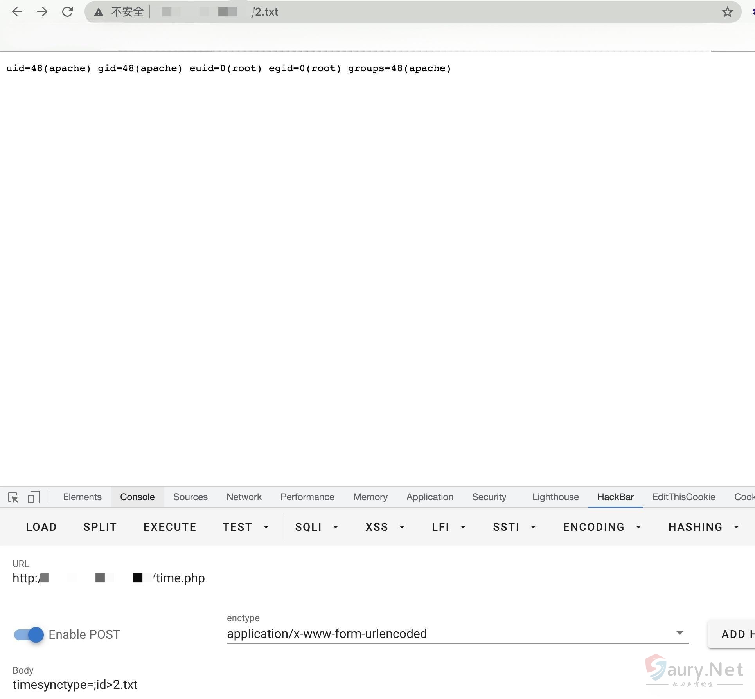The width and height of the screenshot is (755, 699).
Task: Open the HASHING dropdown menu
Action: (x=703, y=527)
